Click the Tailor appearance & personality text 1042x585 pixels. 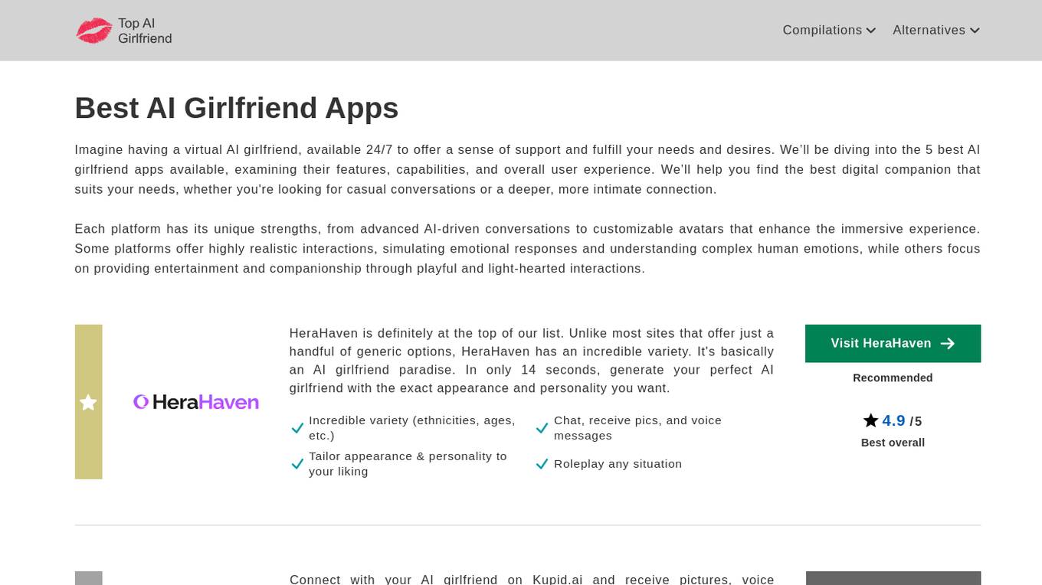pos(408,464)
